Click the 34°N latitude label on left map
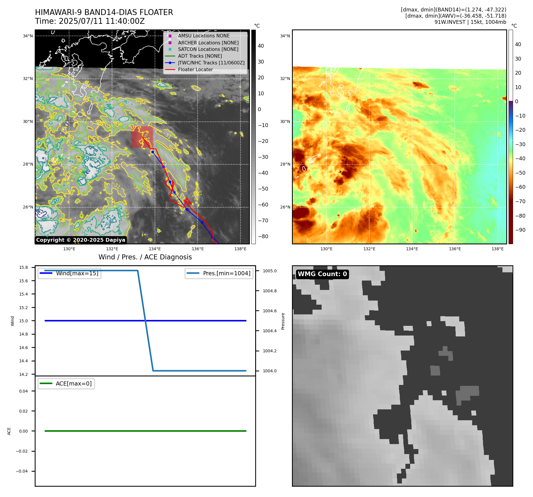The width and height of the screenshot is (533, 497). 28,36
